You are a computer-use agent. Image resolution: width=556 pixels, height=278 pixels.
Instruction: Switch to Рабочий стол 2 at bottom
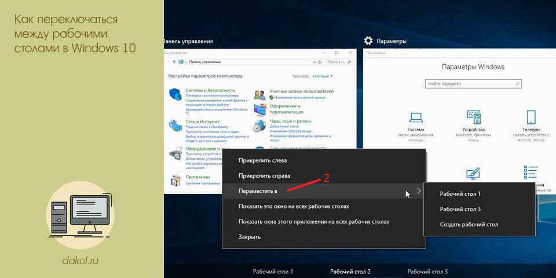(350, 272)
